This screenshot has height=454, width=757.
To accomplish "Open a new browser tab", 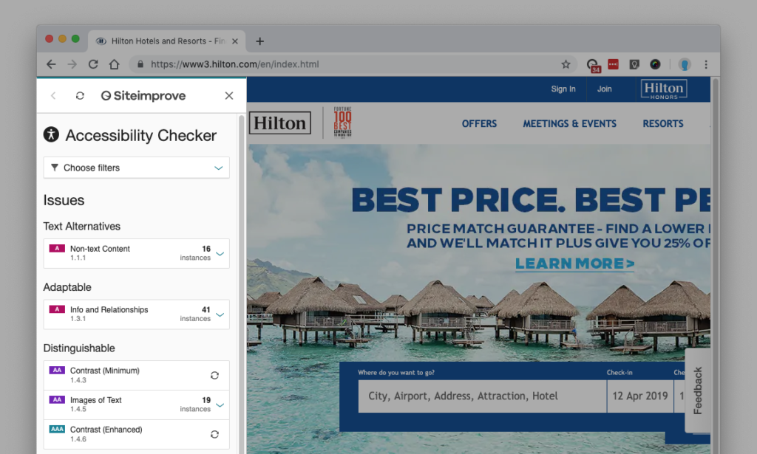I will click(x=259, y=41).
